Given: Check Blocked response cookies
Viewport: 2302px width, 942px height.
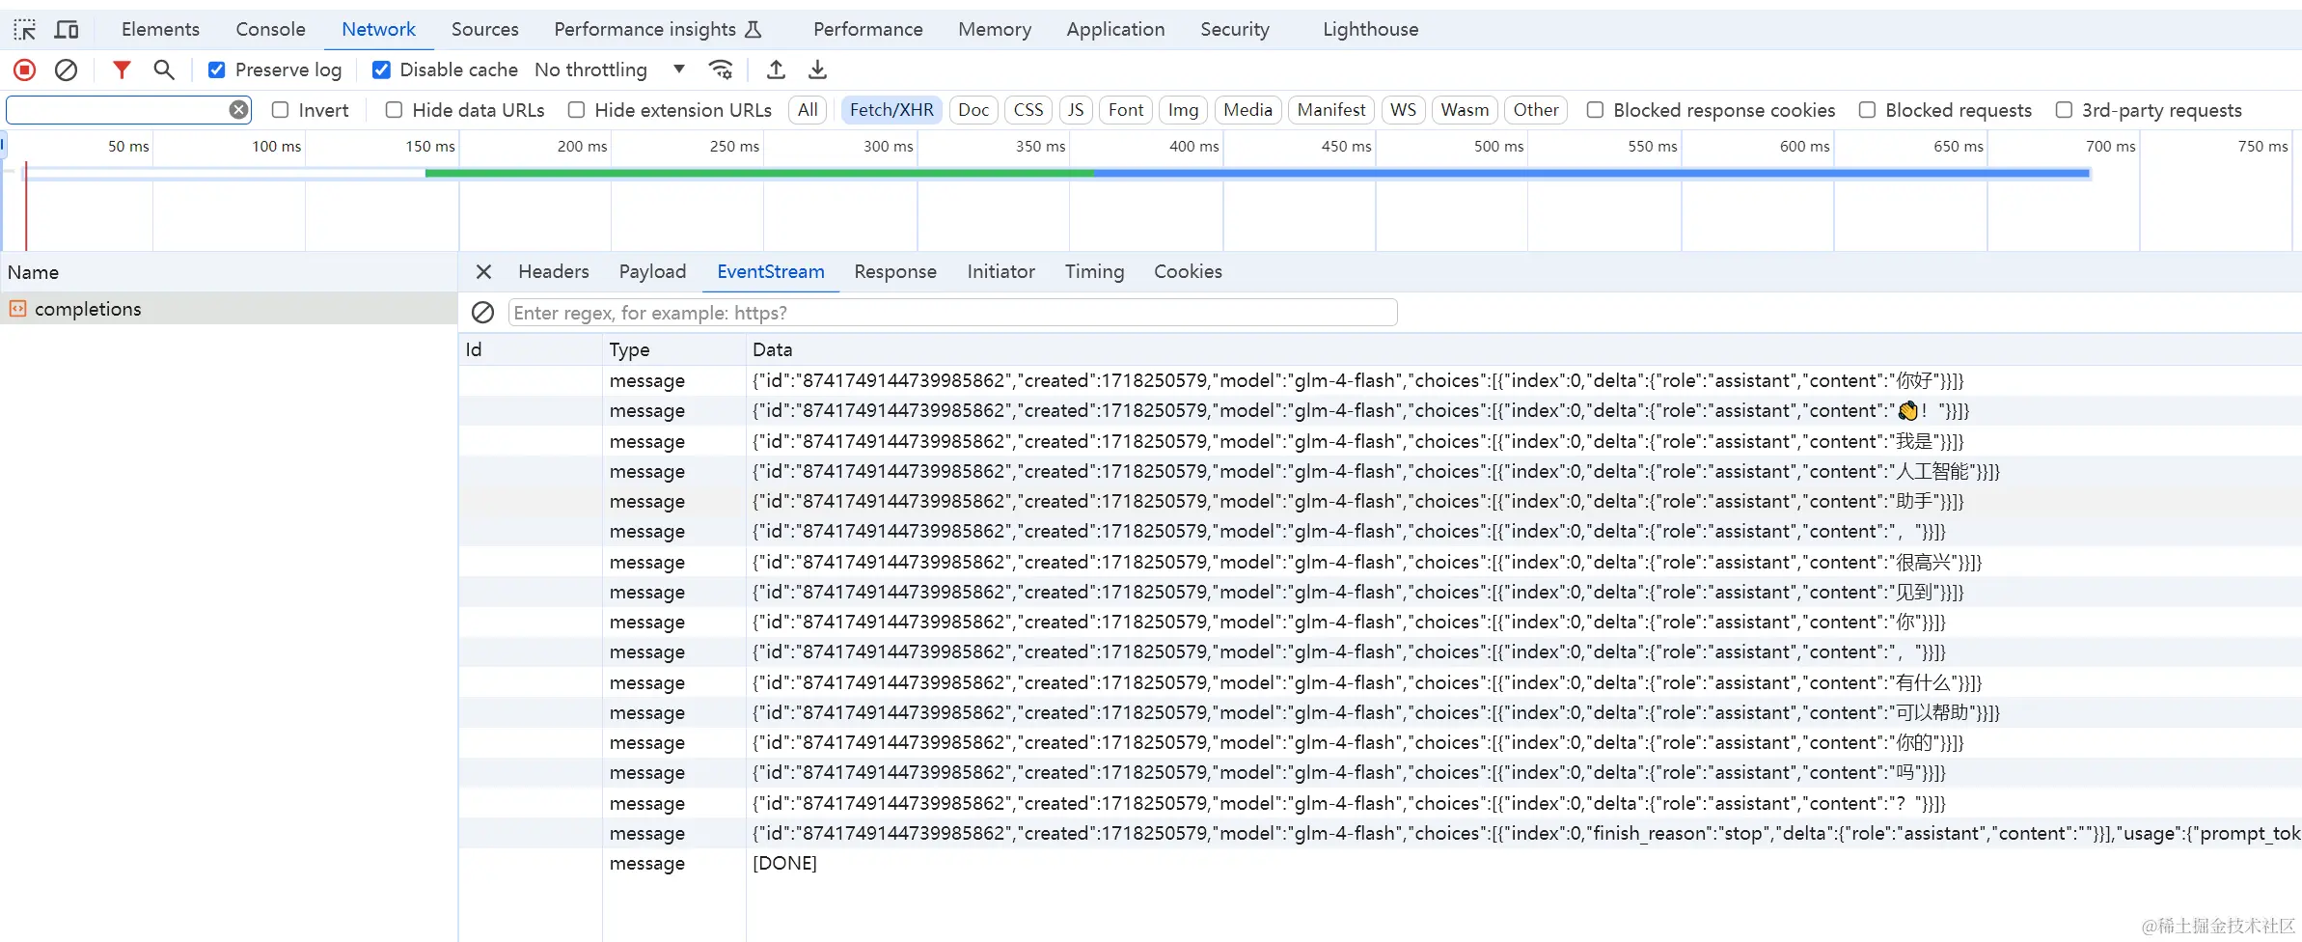Looking at the screenshot, I should (x=1595, y=110).
